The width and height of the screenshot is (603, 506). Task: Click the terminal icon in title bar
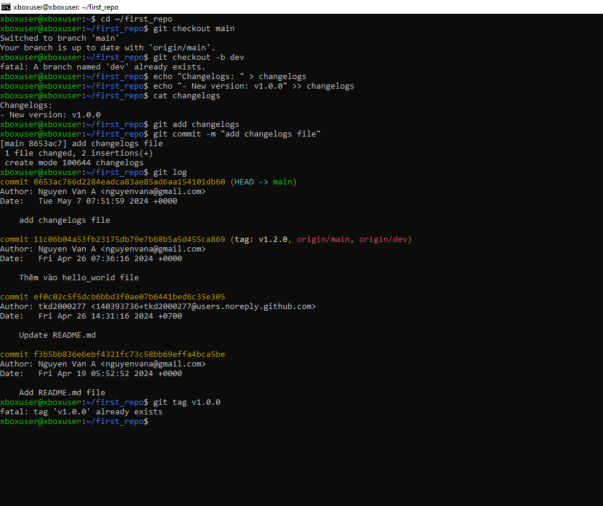[x=6, y=7]
